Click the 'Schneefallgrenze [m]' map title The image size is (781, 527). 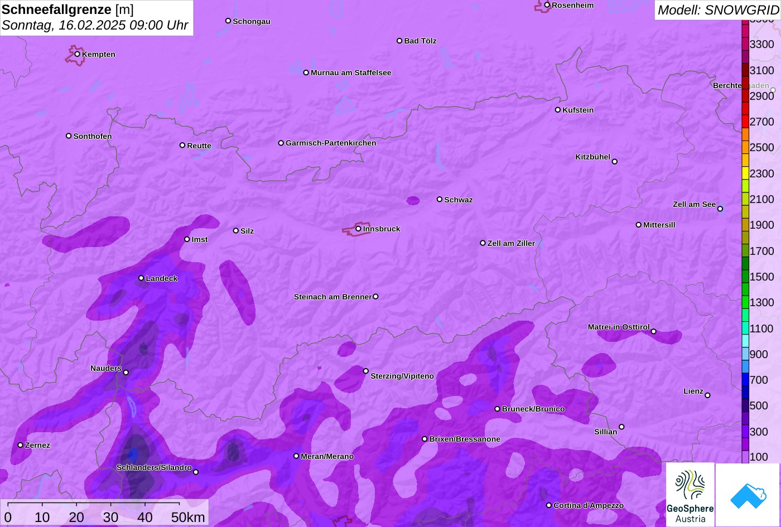(68, 9)
